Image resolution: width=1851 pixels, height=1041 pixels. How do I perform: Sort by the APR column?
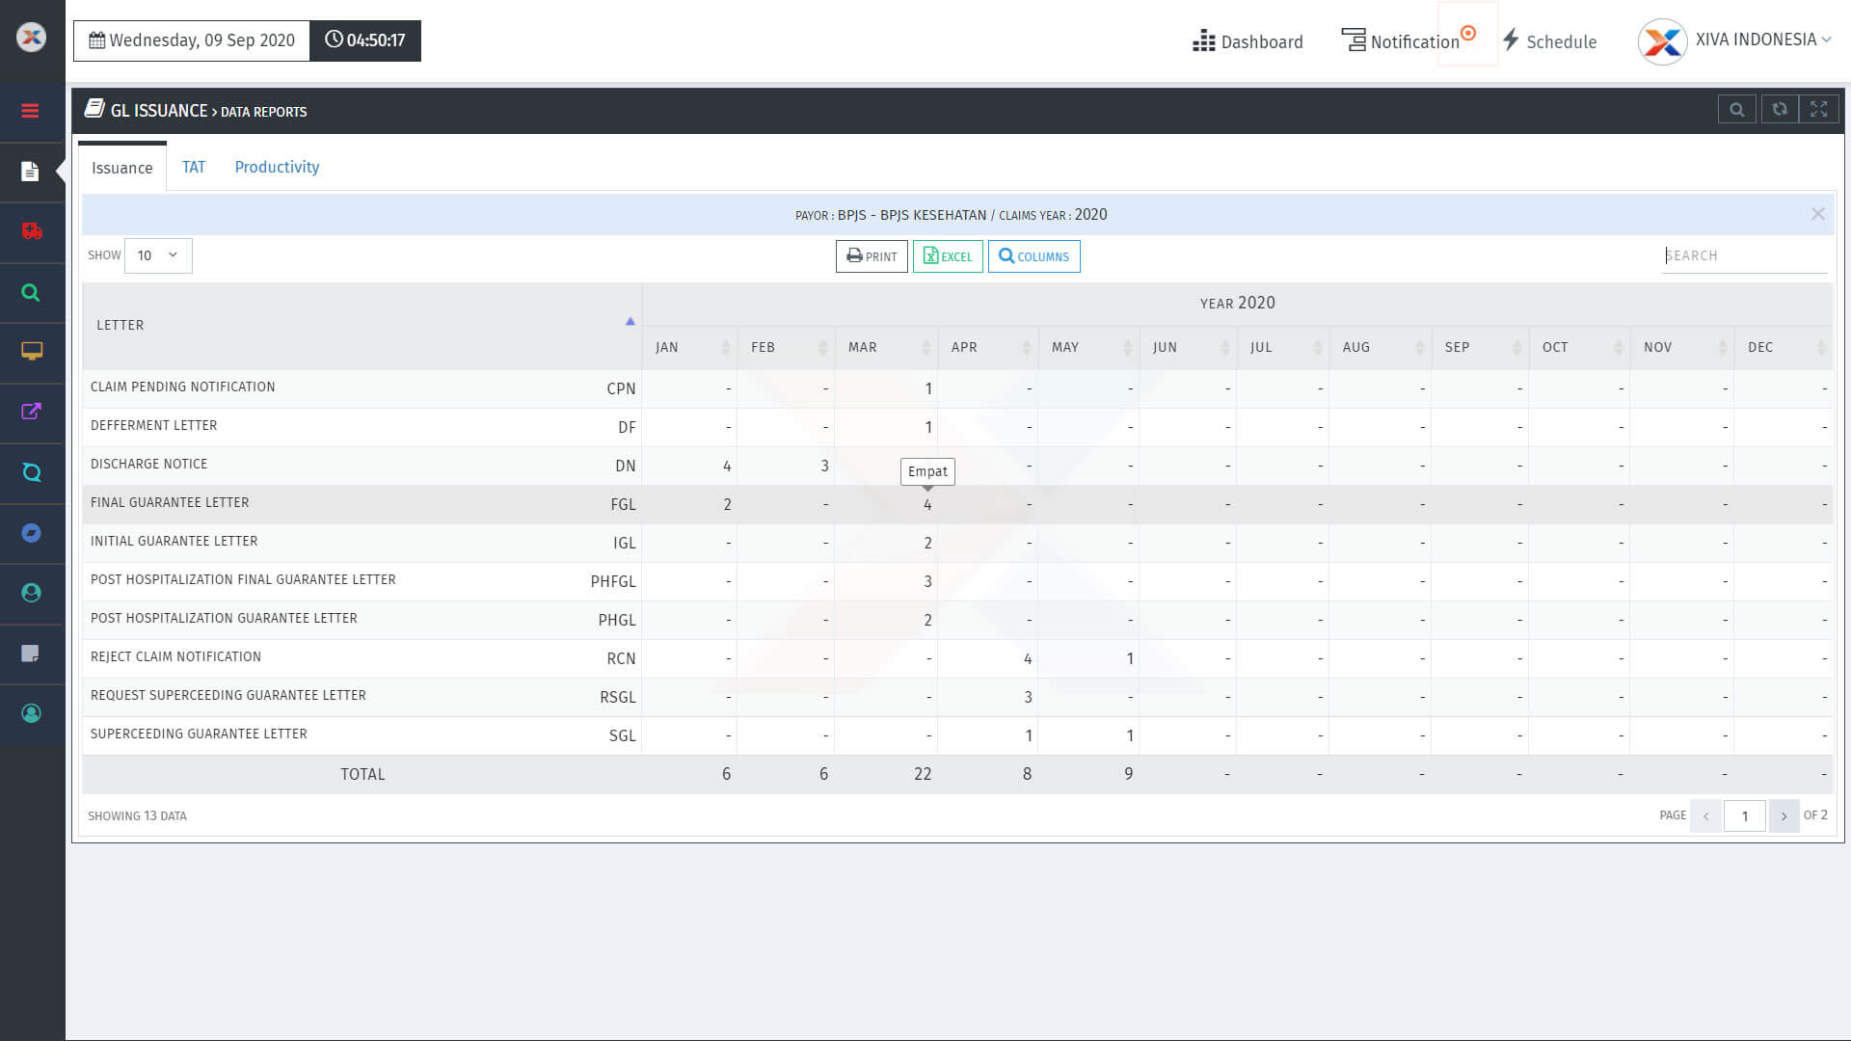pyautogui.click(x=988, y=347)
